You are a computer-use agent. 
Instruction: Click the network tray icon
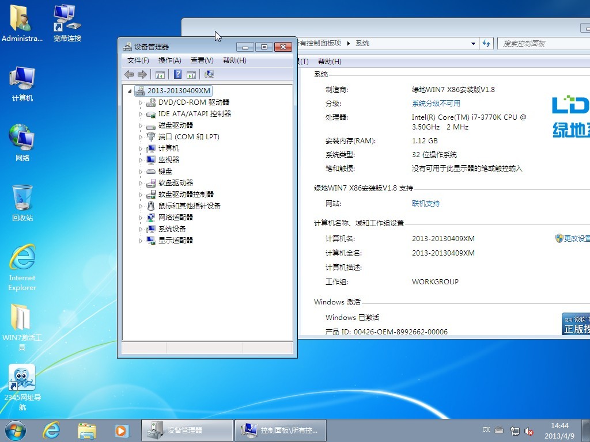[x=515, y=430]
